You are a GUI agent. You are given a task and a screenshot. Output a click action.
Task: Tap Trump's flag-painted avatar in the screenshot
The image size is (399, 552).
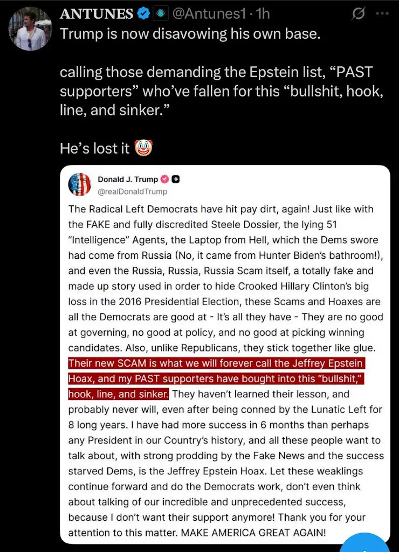point(79,184)
